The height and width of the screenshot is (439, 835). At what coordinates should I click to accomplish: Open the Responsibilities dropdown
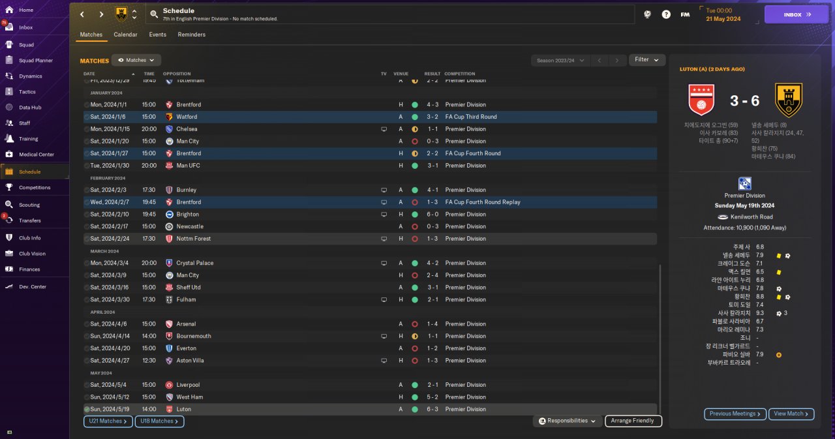coord(567,421)
